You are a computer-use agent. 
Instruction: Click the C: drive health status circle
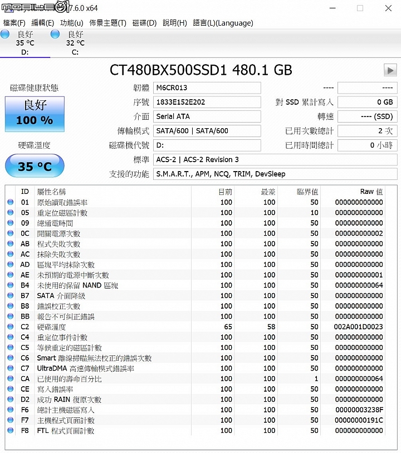tap(55, 34)
